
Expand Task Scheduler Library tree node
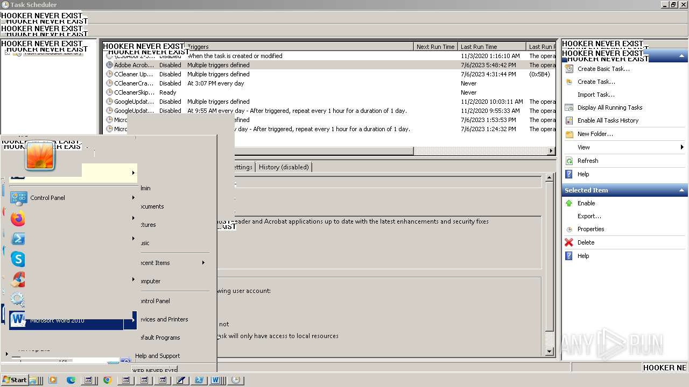coord(7,53)
